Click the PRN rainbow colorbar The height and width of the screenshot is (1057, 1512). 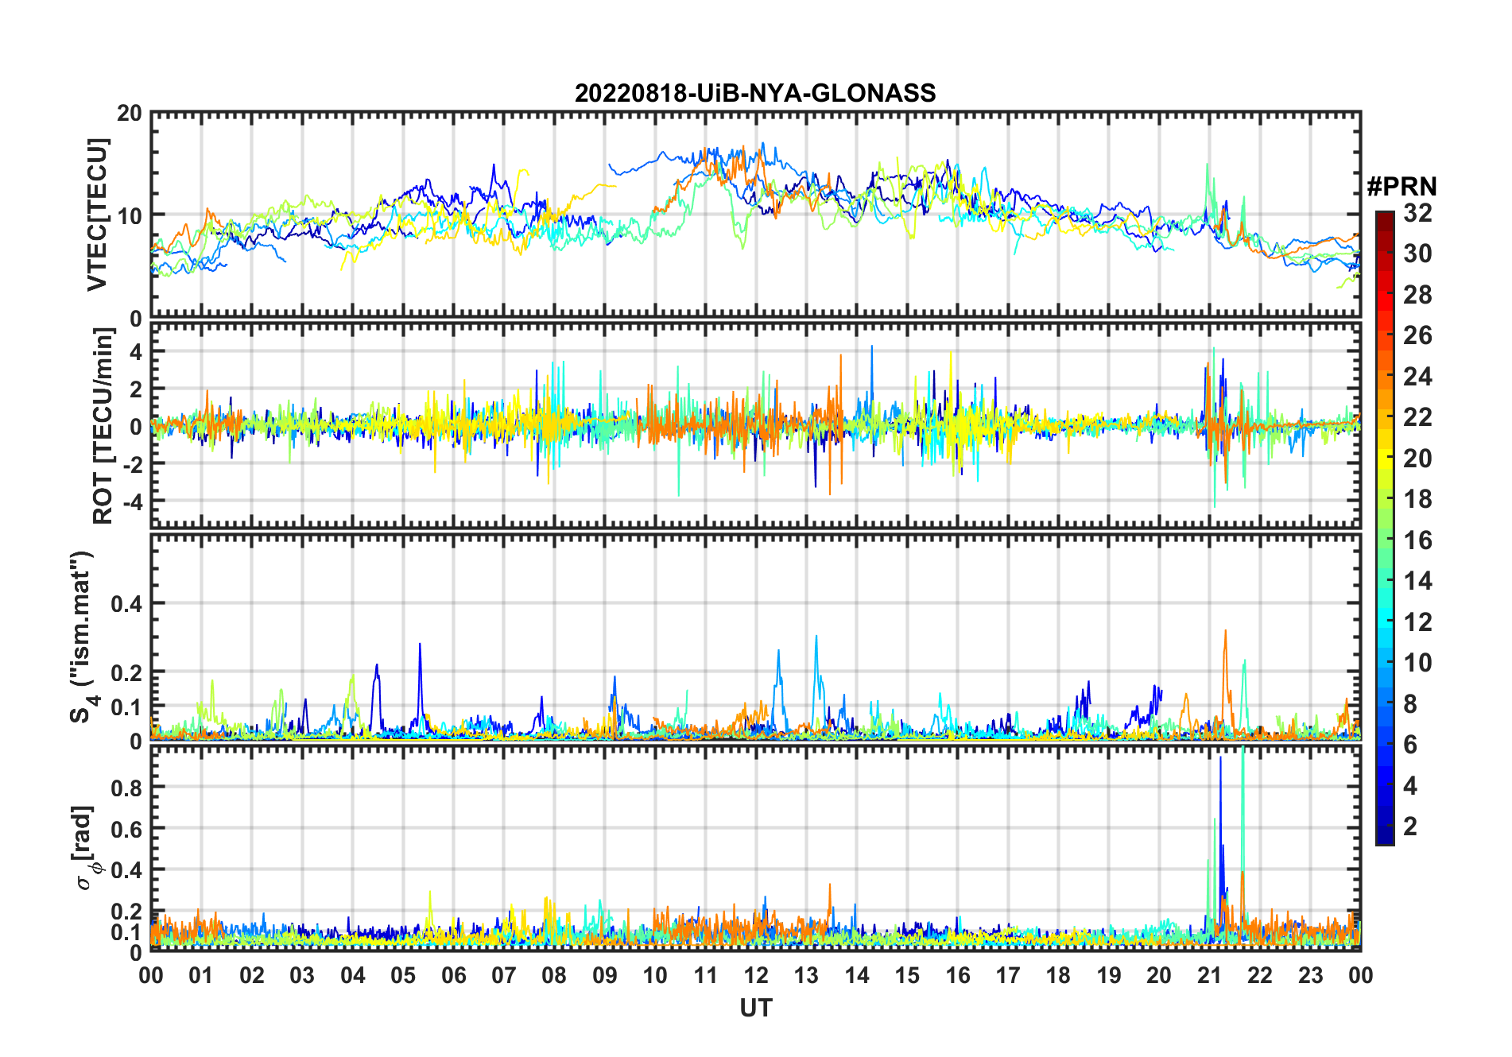(1385, 528)
